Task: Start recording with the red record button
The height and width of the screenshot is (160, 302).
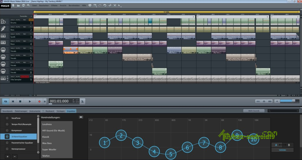Action: [39, 101]
